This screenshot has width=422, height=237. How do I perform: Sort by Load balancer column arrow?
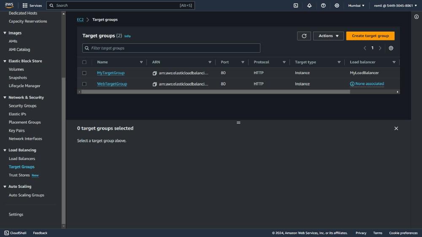click(x=394, y=62)
